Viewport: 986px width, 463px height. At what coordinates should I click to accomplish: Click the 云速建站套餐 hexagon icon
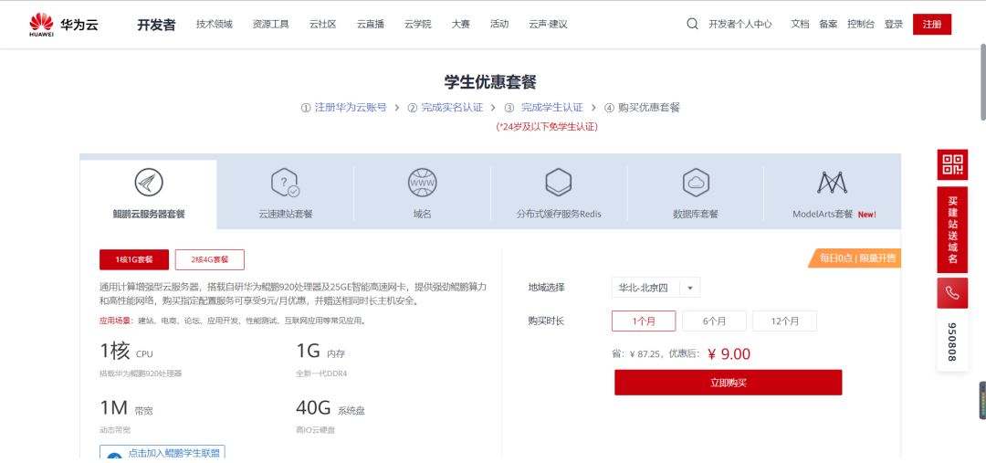[x=285, y=183]
